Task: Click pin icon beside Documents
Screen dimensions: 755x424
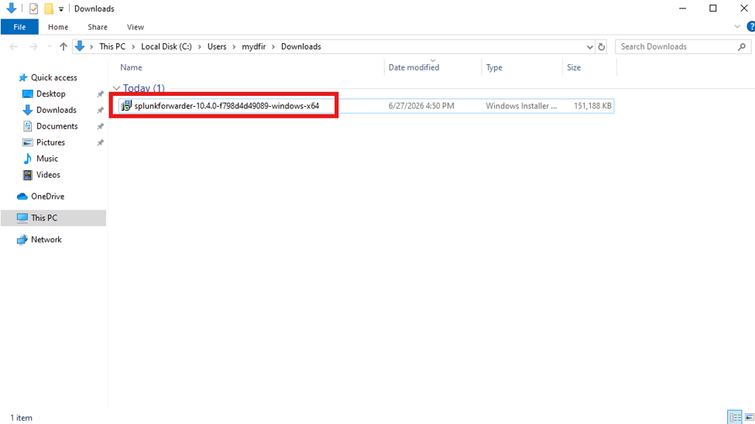Action: pos(100,127)
